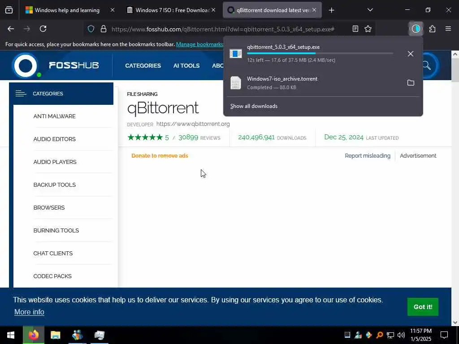Reload the current page
Screen dimensions: 459x344
point(43,29)
